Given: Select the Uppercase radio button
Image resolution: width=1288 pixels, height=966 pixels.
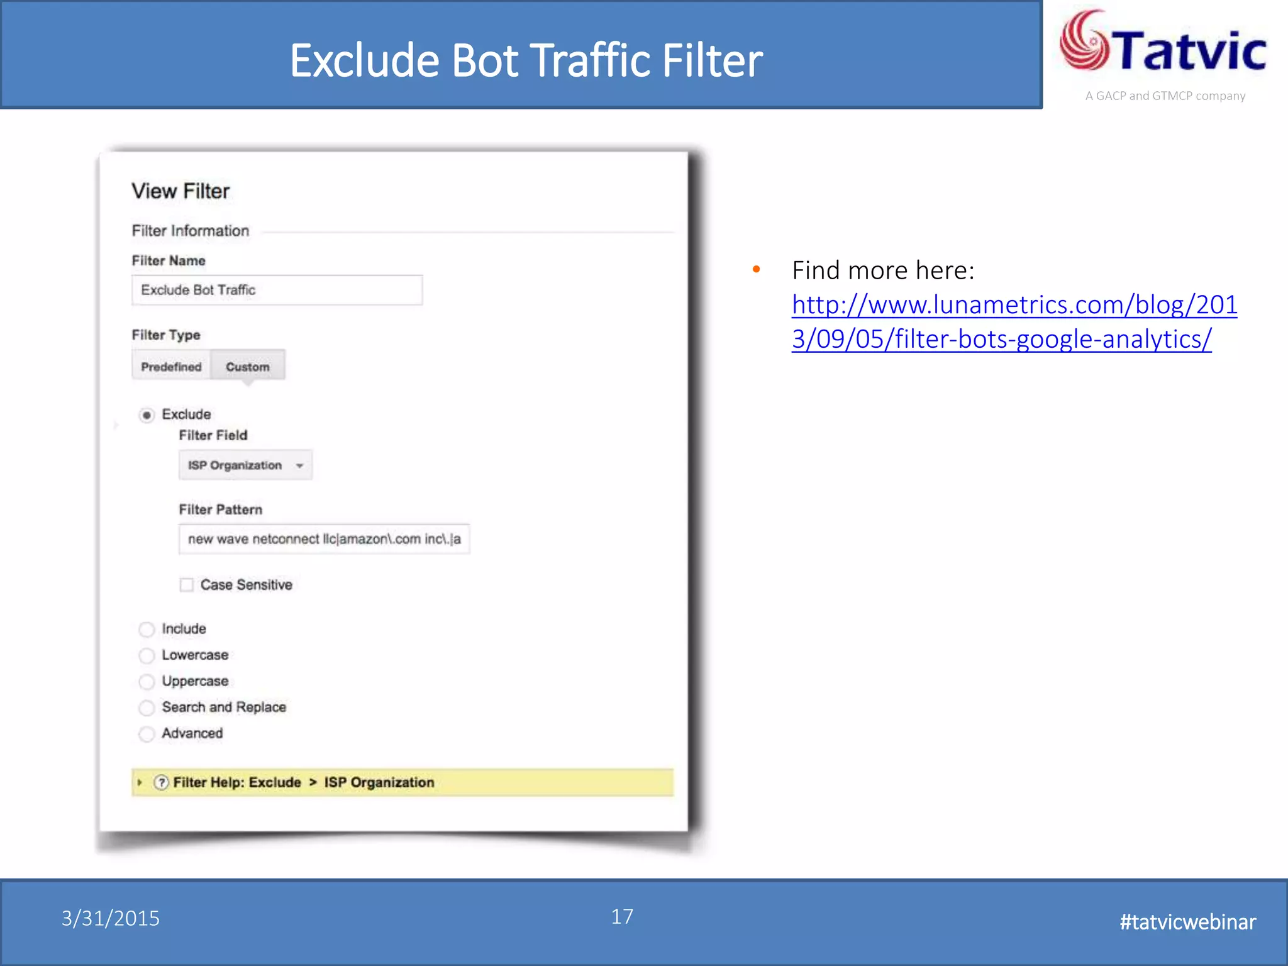Looking at the screenshot, I should pos(147,682).
